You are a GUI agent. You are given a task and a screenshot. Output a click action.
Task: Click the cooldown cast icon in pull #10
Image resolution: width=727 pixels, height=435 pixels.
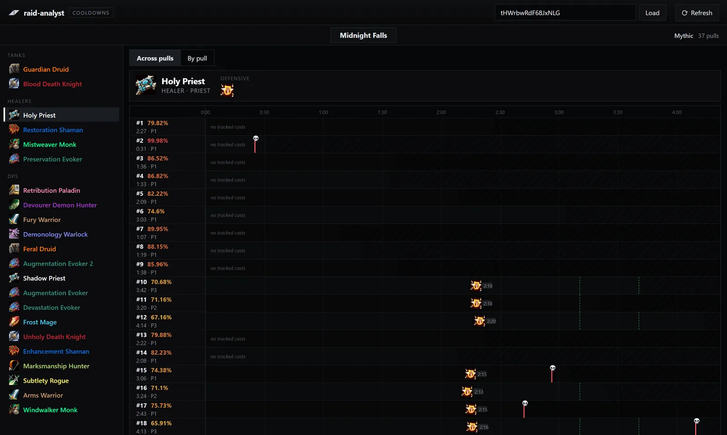point(476,286)
